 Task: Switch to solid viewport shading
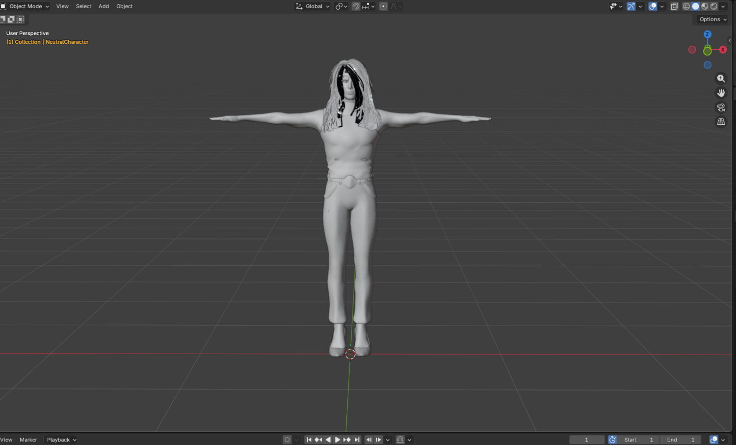coord(695,6)
